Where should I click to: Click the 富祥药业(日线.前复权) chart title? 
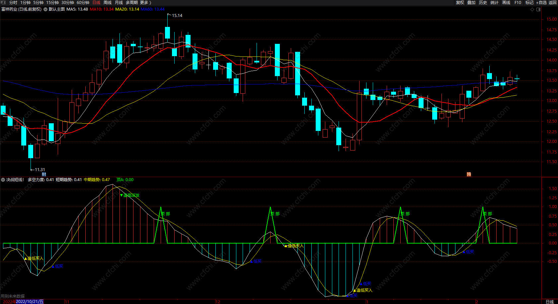pyautogui.click(x=22, y=9)
